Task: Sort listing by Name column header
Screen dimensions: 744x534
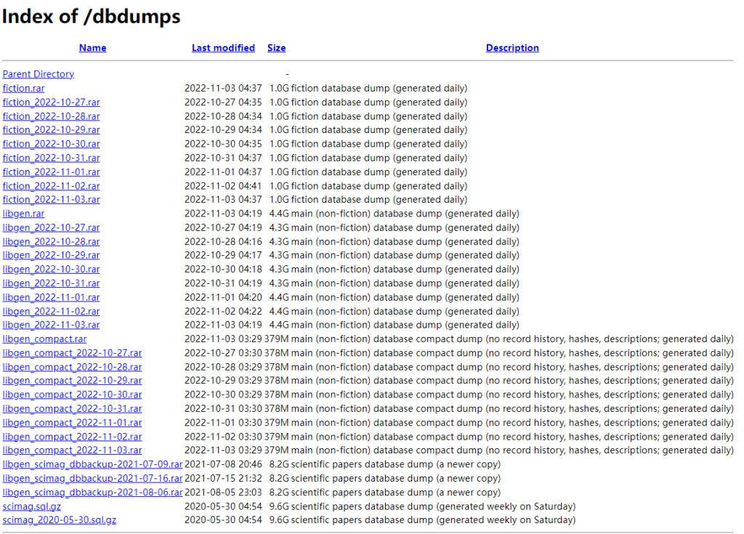Action: 92,48
